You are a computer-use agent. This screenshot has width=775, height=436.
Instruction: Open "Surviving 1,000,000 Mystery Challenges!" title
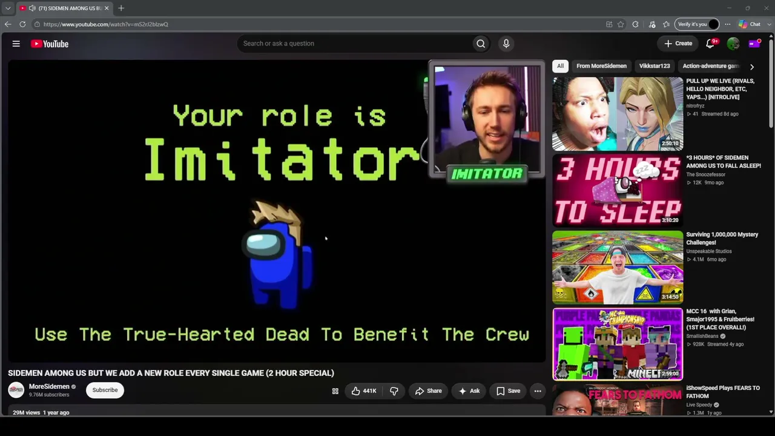point(722,239)
